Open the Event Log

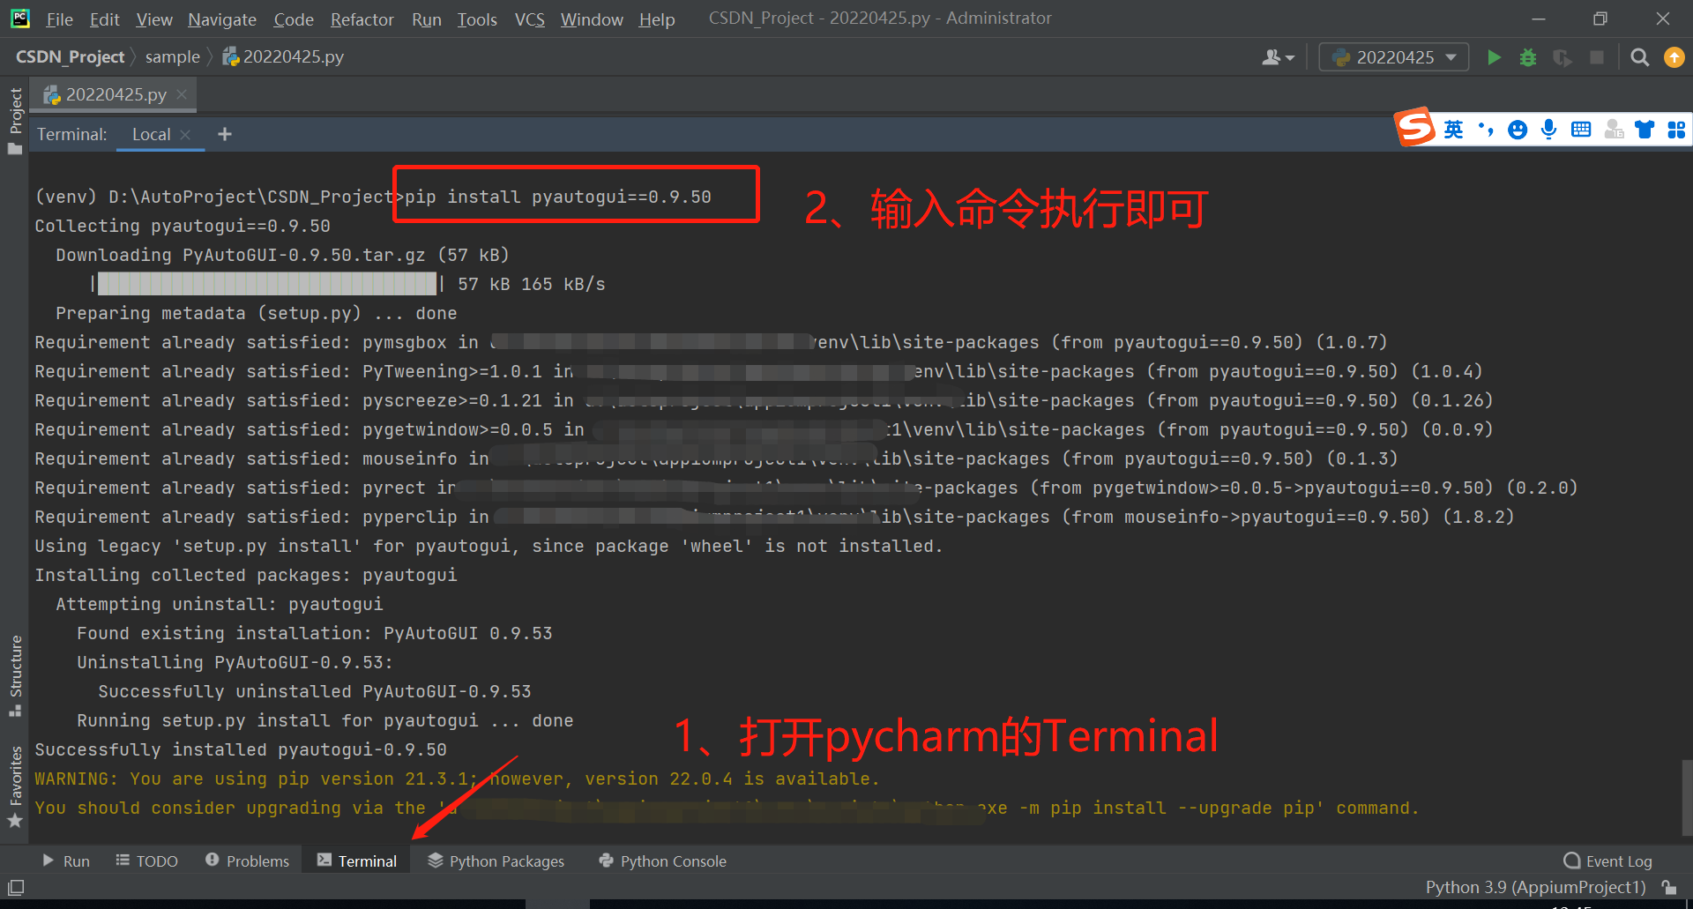pyautogui.click(x=1607, y=861)
